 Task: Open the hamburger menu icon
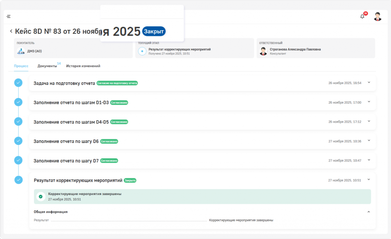click(8, 16)
